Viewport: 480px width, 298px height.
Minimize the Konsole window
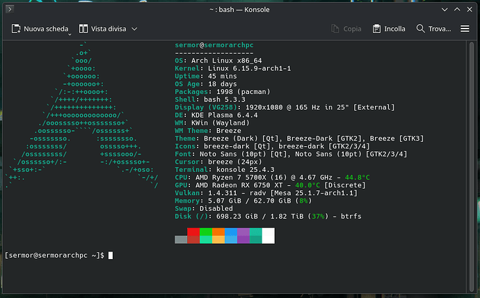point(438,8)
